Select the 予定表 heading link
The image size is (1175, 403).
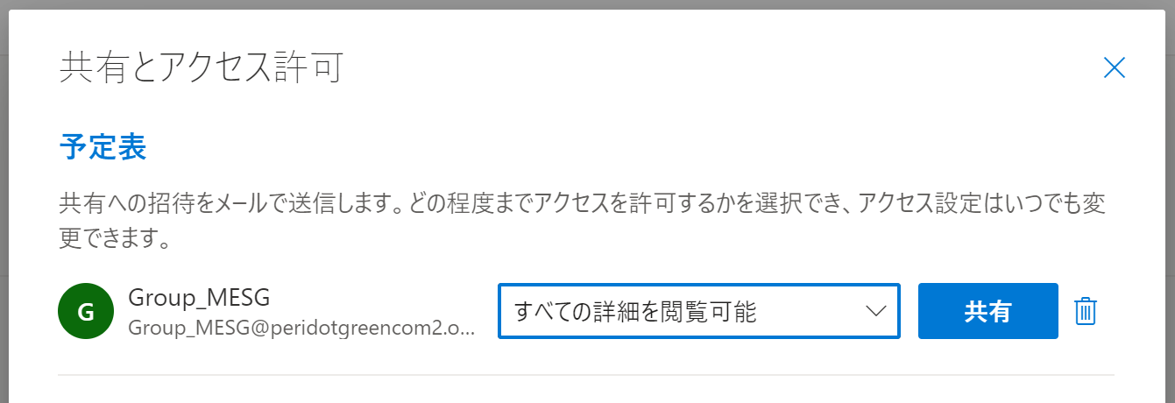coord(103,148)
